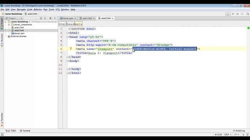This screenshot has width=250, height=140.
Task: Fold the html tag on line 2
Action: click(x=67, y=33)
